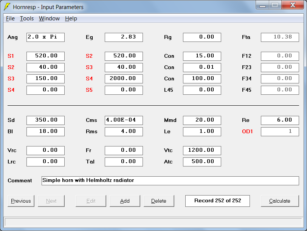Open the Tools menu

[x=27, y=18]
